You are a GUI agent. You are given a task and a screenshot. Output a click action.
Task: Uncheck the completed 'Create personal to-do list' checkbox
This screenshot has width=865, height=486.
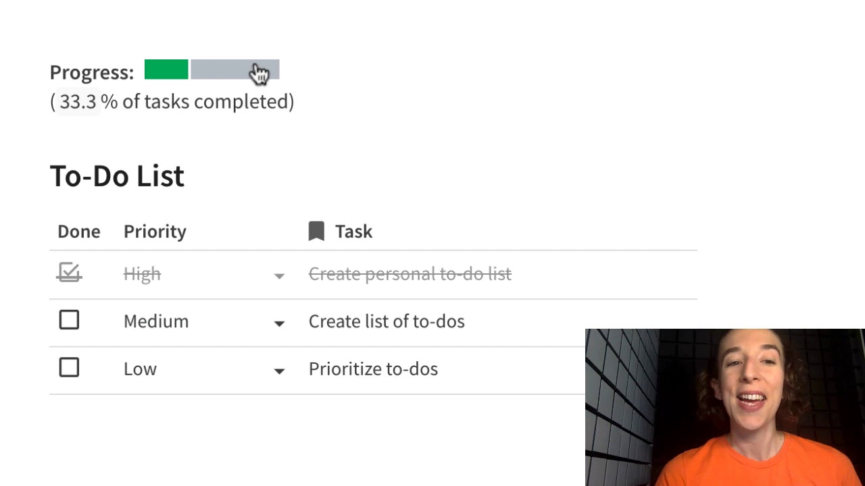click(69, 273)
